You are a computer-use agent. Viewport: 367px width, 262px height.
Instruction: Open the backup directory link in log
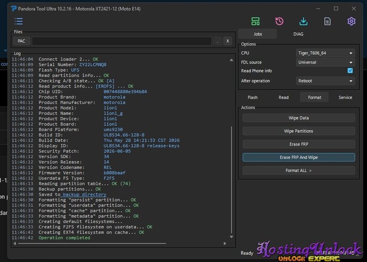click(84, 194)
